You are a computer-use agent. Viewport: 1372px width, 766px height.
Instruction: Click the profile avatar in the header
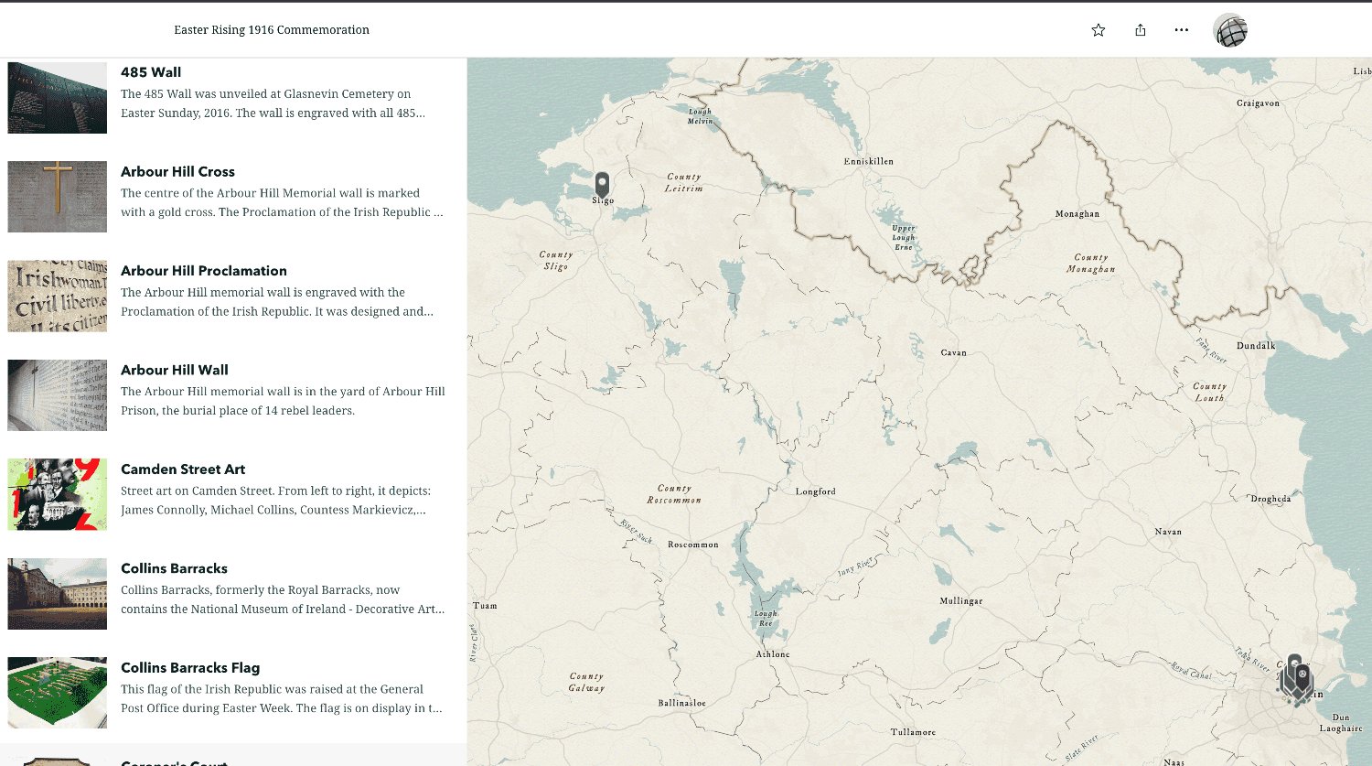[1229, 29]
